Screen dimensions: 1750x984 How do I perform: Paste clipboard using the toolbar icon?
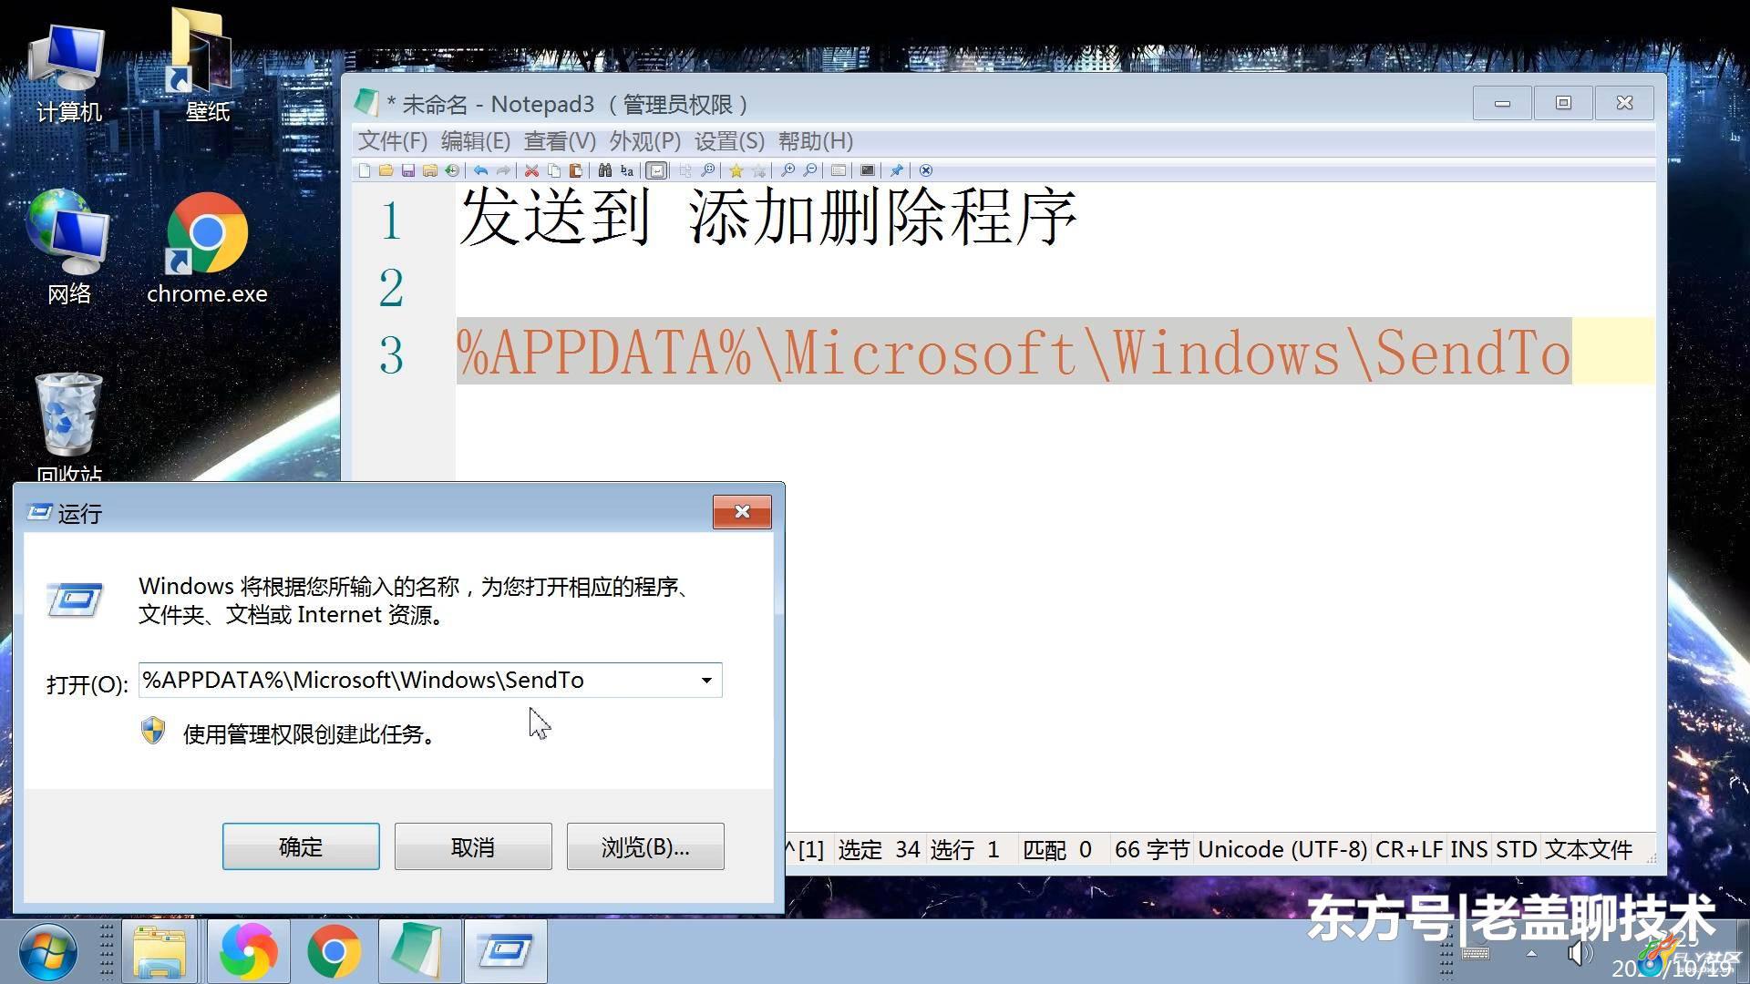(x=576, y=170)
